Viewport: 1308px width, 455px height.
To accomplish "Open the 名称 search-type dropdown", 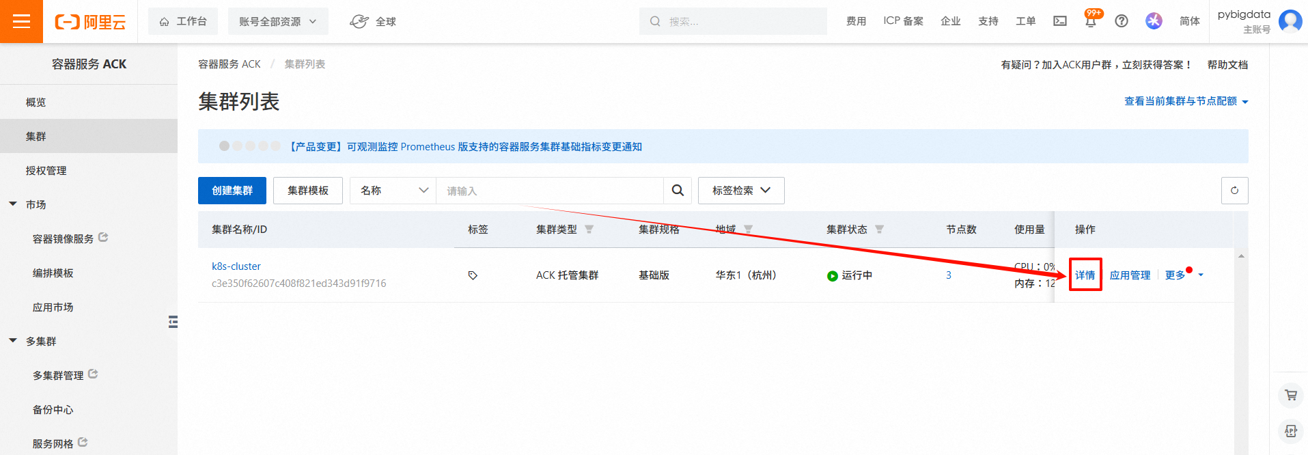I will [x=393, y=191].
